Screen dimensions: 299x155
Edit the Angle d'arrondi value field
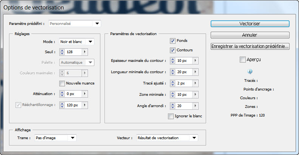(184, 106)
